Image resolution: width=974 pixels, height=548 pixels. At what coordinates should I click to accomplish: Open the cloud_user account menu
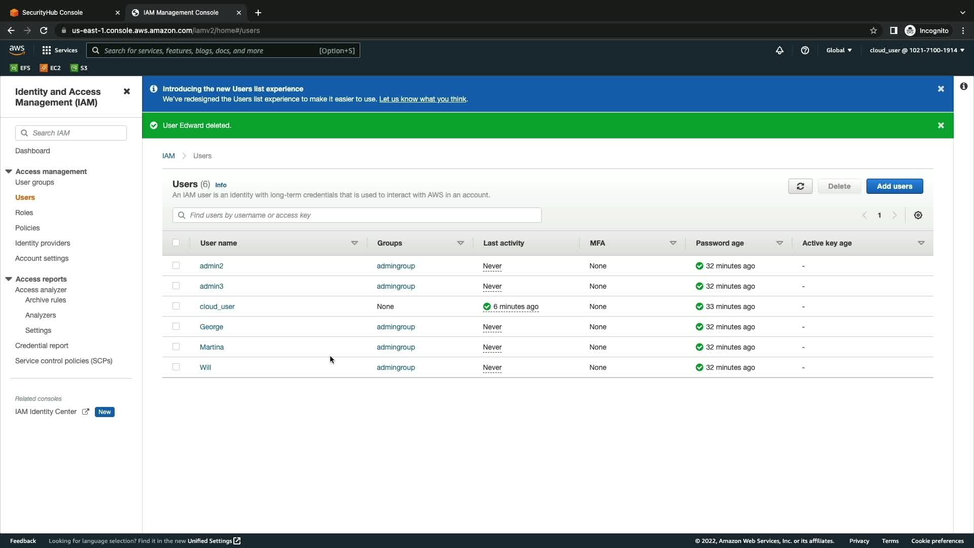pyautogui.click(x=917, y=50)
